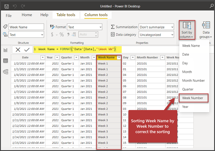
Task: Select the Column tools tab
Action: [96, 15]
